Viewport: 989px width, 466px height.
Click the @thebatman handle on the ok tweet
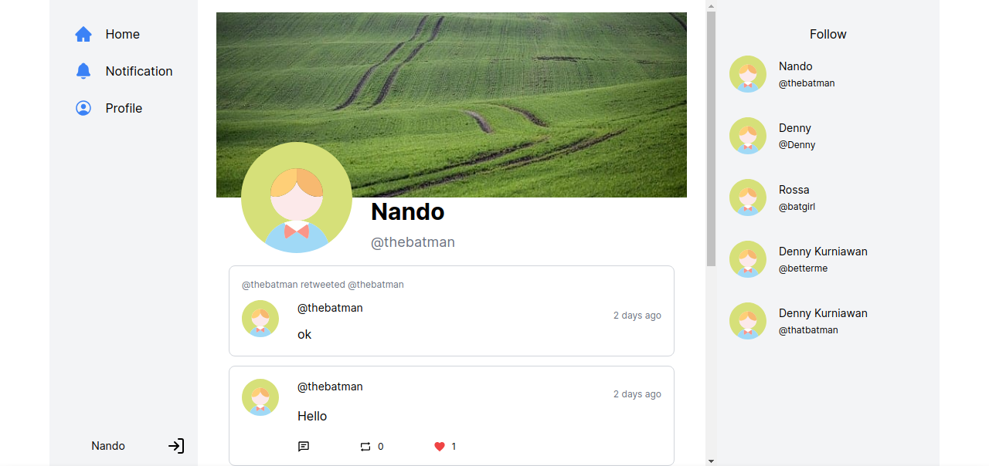click(x=330, y=308)
